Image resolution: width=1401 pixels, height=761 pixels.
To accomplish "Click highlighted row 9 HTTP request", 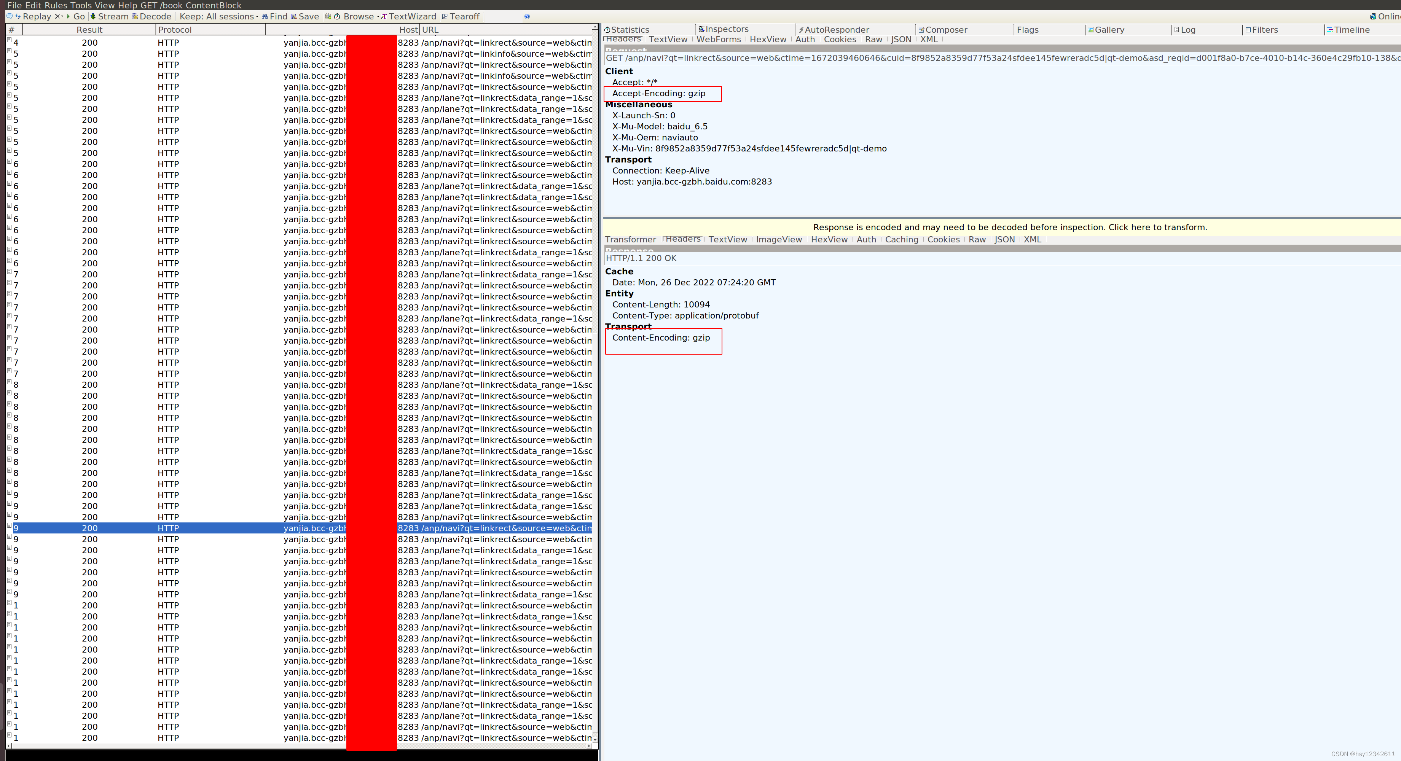I will click(300, 528).
